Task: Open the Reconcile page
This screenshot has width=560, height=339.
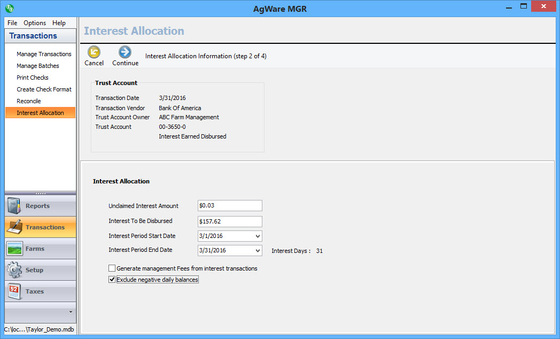Action: tap(29, 101)
